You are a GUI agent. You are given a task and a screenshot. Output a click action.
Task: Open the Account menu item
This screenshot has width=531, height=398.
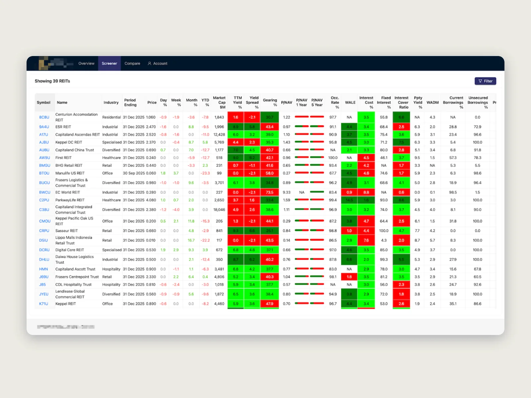coord(157,63)
